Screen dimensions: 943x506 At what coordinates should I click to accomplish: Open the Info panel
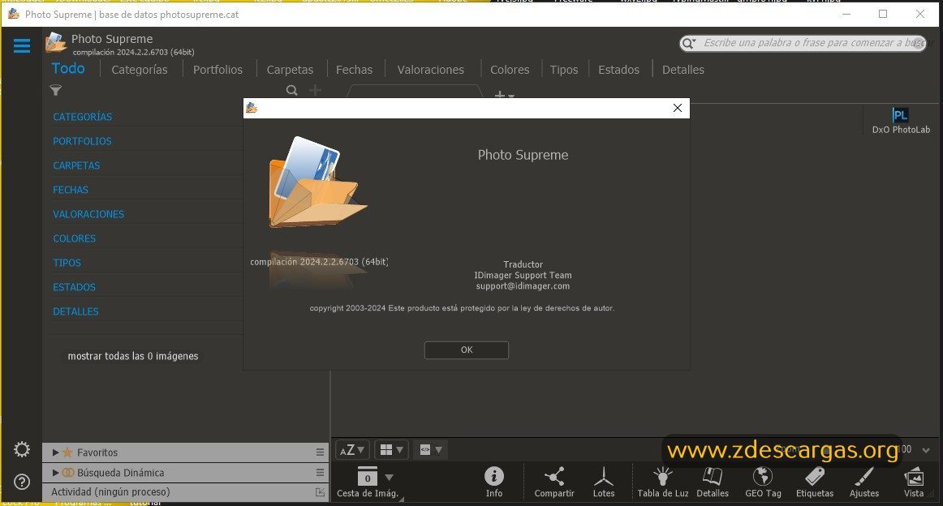click(493, 482)
